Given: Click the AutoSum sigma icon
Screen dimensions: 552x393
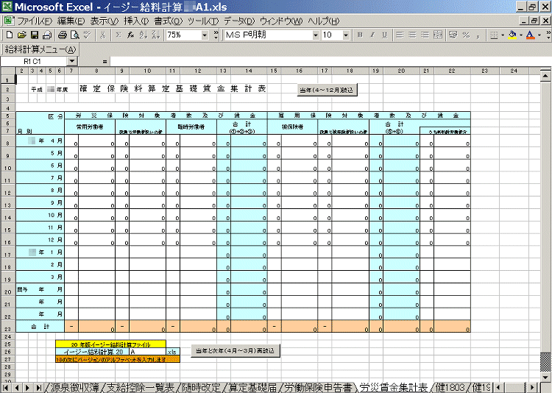Looking at the screenshot, I should pos(118,35).
